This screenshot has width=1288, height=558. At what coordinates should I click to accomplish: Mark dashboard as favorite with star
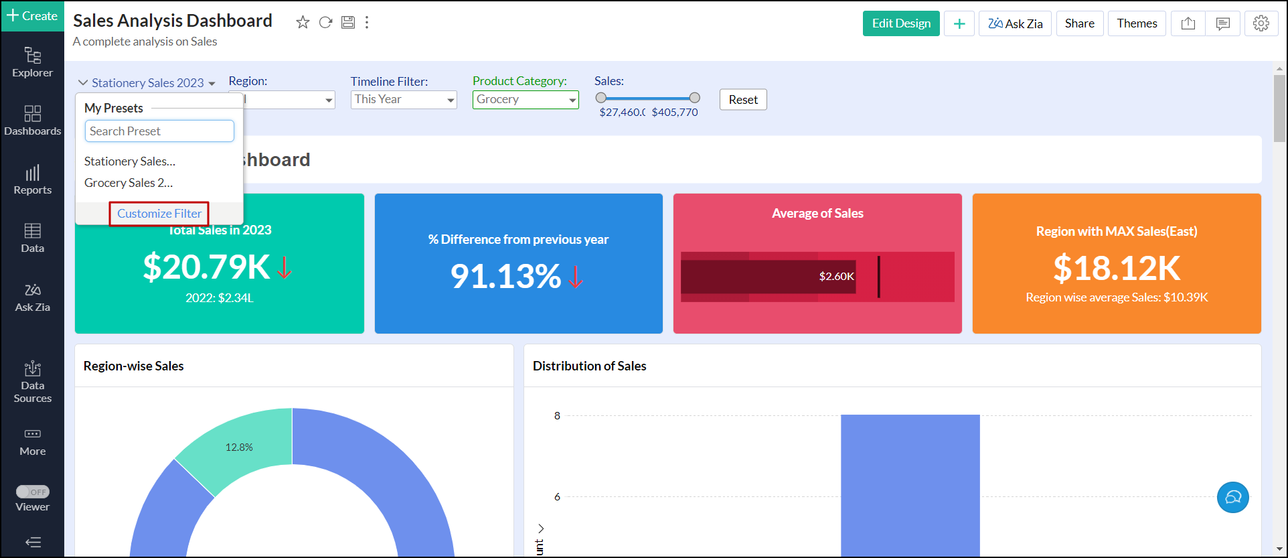point(303,22)
